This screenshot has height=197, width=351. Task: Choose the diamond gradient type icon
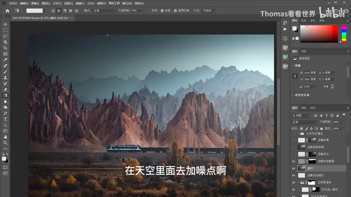(x=77, y=11)
